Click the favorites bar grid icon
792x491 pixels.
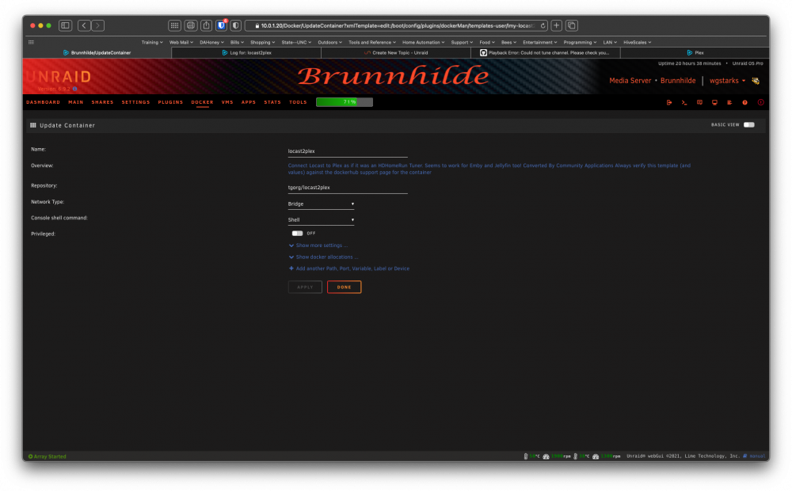point(32,43)
